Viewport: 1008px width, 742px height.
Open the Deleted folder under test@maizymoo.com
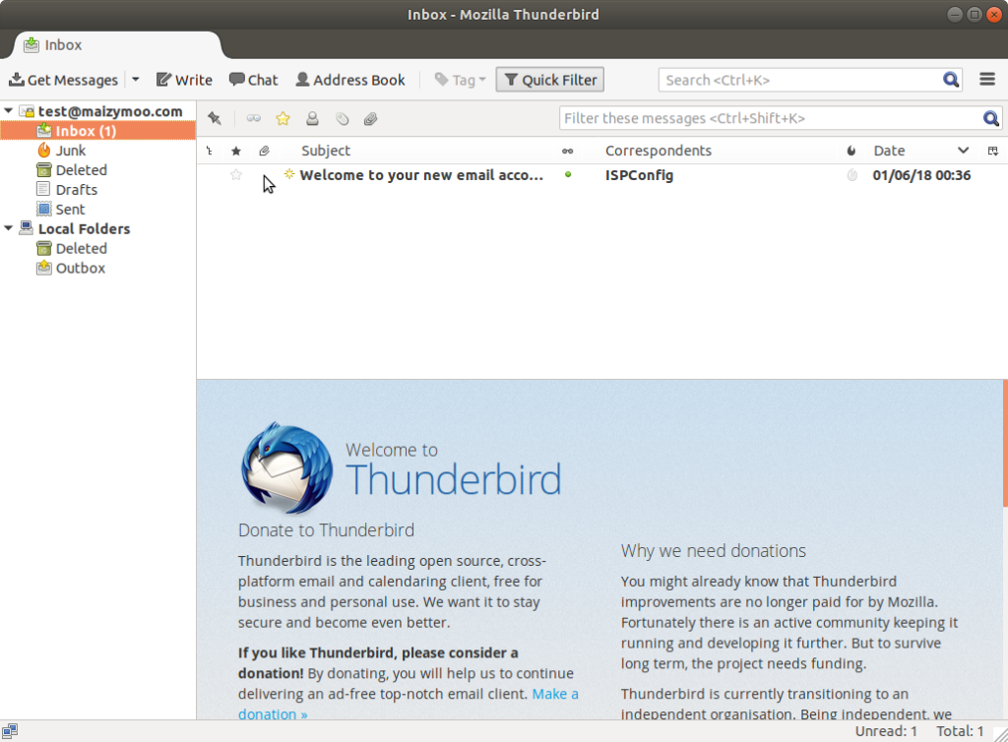72,170
